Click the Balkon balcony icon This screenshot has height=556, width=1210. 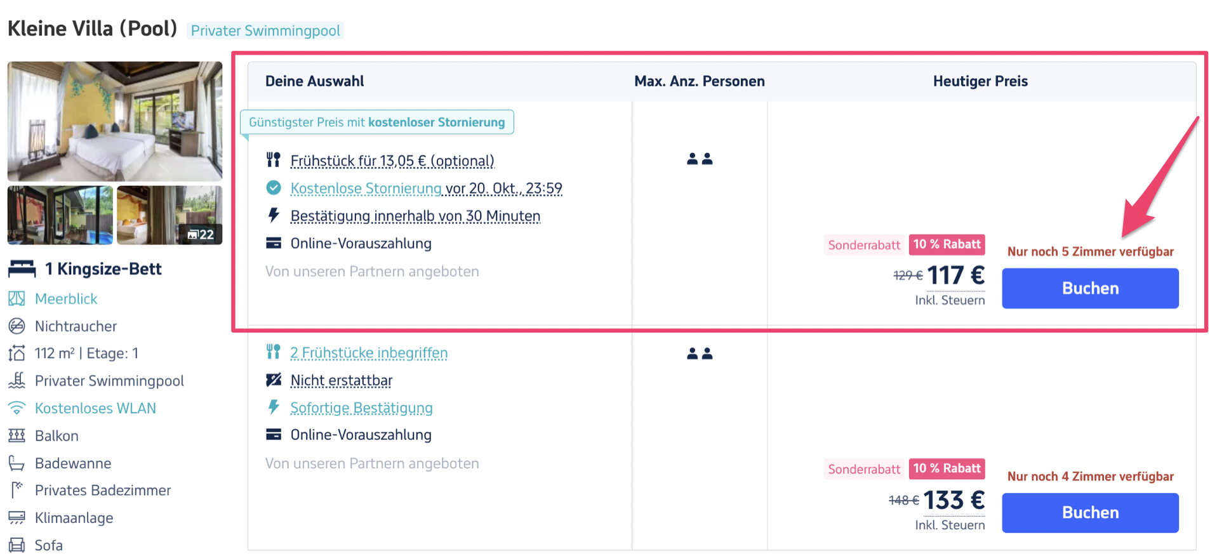pos(17,435)
